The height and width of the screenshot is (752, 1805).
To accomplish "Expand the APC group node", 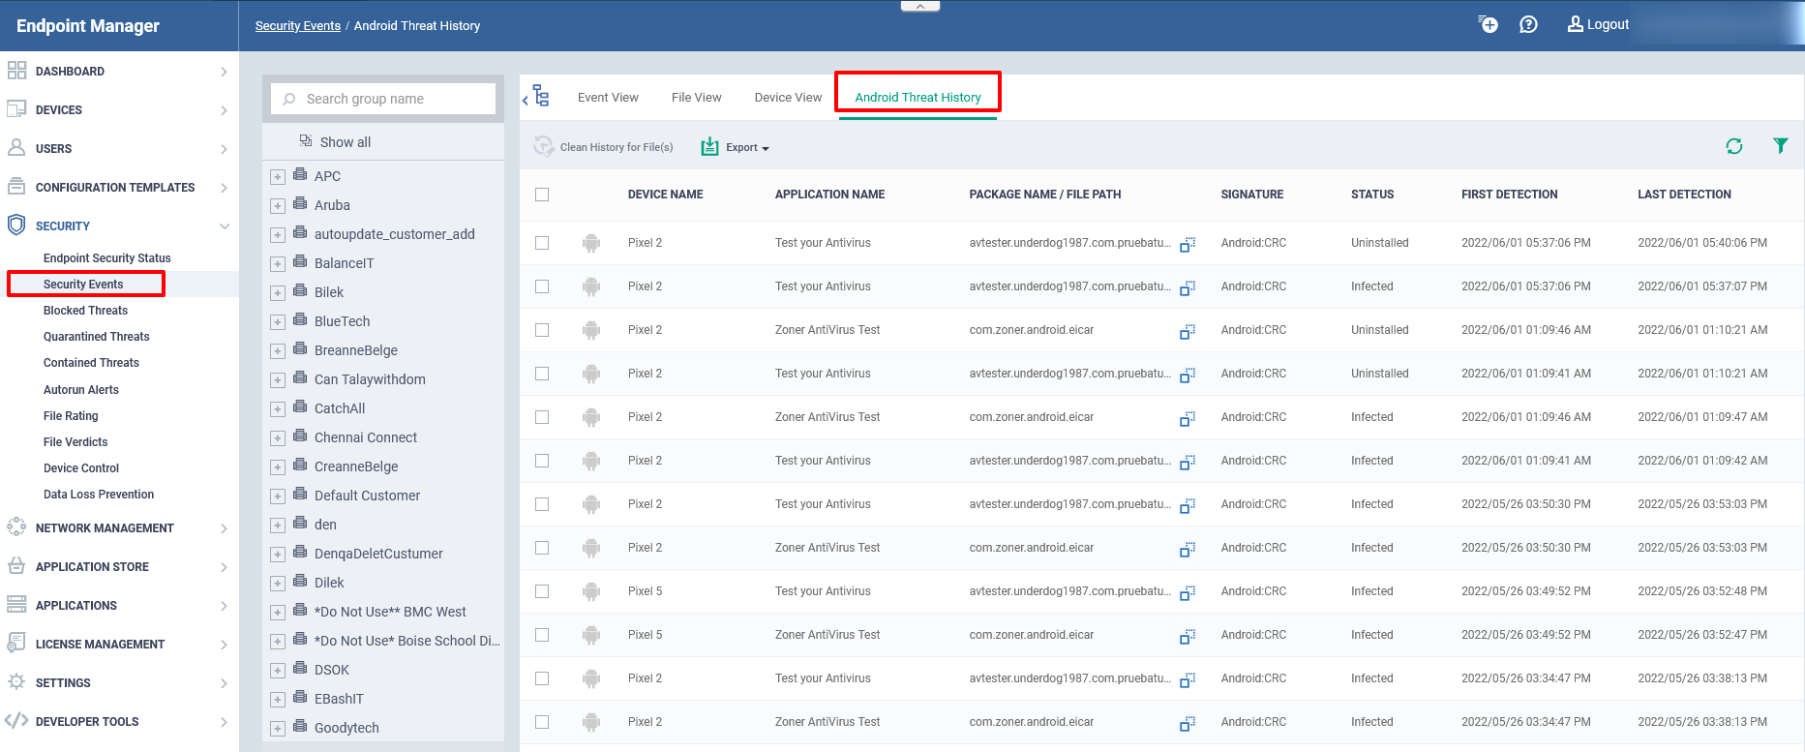I will 278,177.
